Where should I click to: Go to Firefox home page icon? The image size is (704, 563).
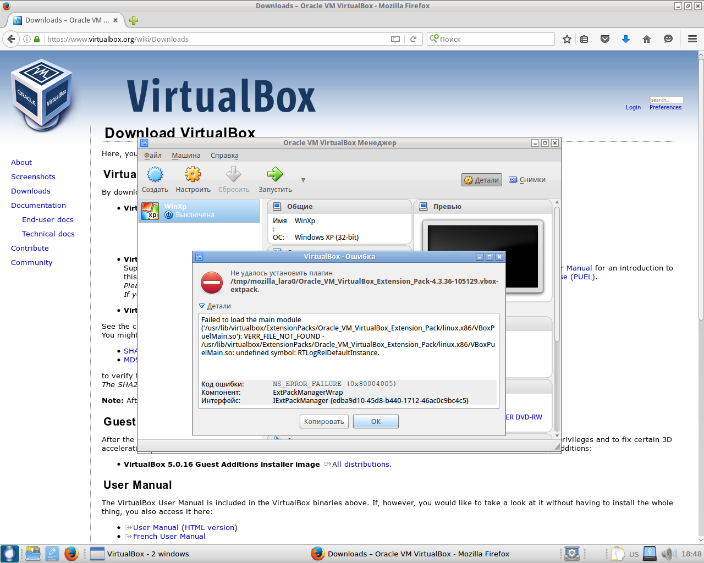[647, 39]
